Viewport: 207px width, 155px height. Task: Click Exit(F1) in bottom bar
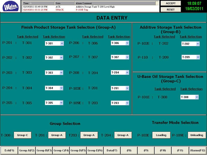point(9,151)
